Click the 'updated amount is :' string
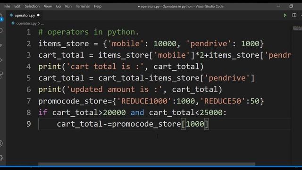Image resolution: width=302 pixels, height=170 pixels. (x=114, y=89)
